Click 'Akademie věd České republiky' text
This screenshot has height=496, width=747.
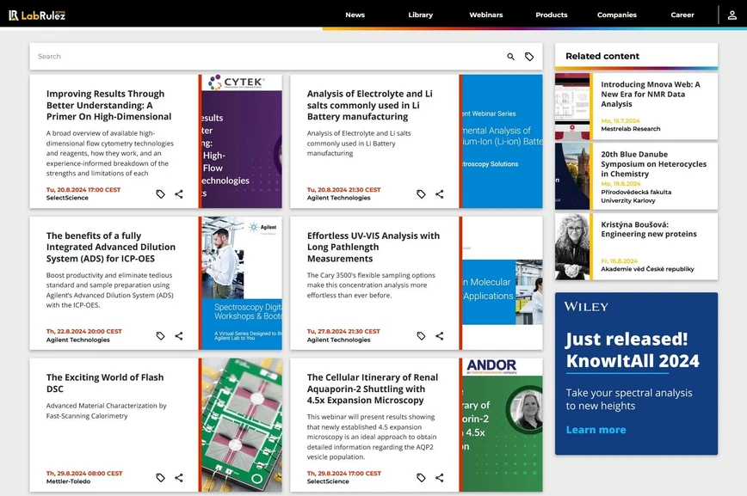coord(647,269)
